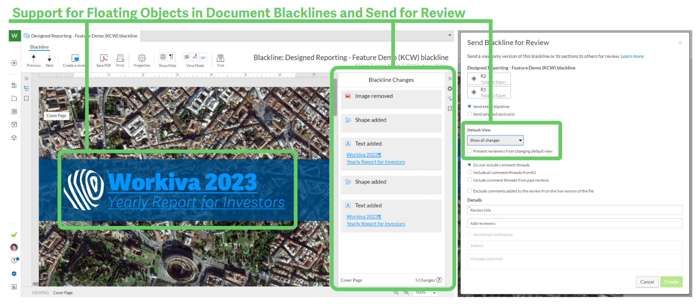Open the Default View dropdown

point(495,140)
